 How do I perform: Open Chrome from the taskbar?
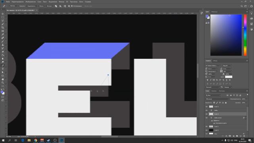pyautogui.click(x=35, y=140)
